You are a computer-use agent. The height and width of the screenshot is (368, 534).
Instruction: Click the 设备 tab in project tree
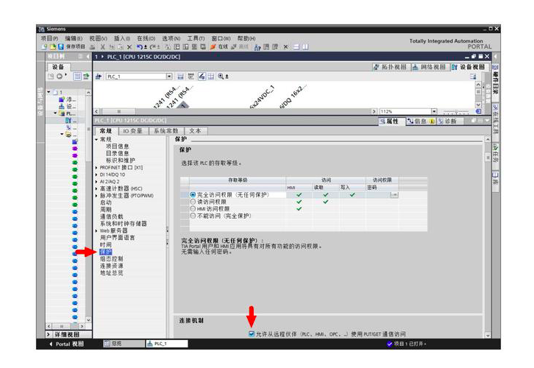point(58,67)
